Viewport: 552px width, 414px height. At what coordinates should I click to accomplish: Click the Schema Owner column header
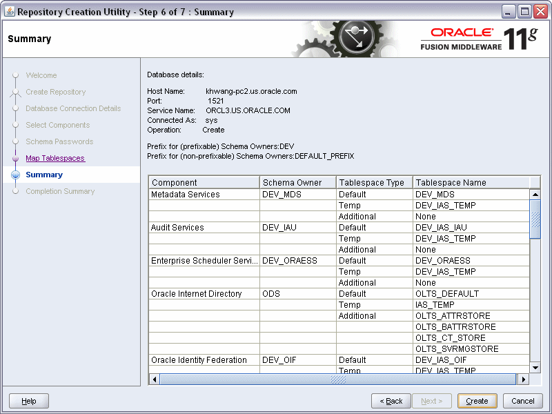tap(298, 182)
